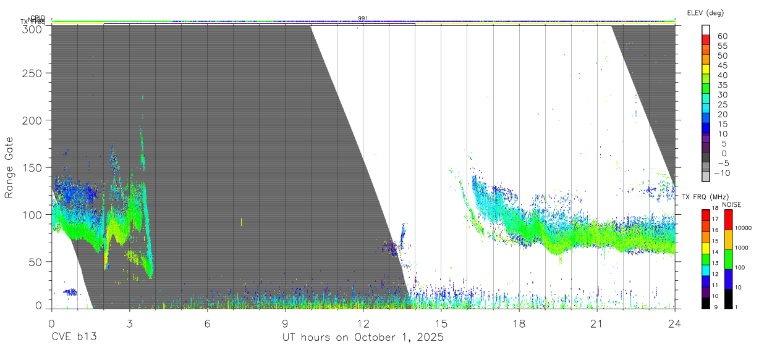Pick the red NOISE swatch above 10000
The height and width of the screenshot is (350, 759).
[728, 219]
